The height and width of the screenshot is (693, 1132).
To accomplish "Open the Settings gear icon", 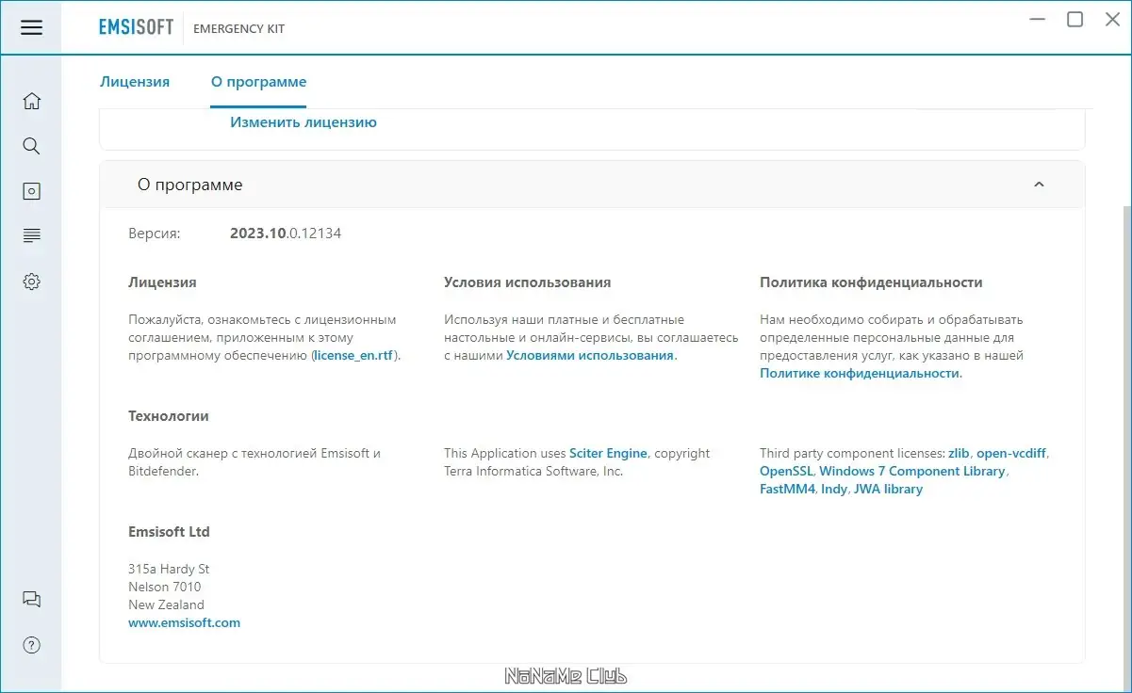I will click(x=31, y=282).
